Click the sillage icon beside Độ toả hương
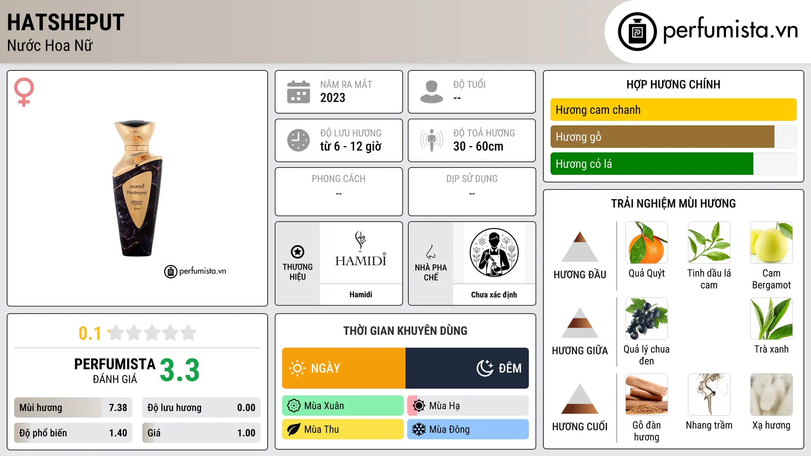Viewport: 811px width, 456px height. 432,140
